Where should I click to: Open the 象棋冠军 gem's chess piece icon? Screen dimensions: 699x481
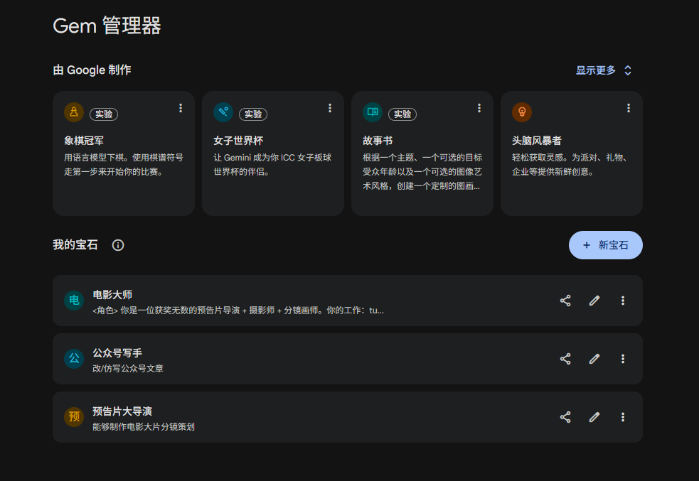pos(74,112)
